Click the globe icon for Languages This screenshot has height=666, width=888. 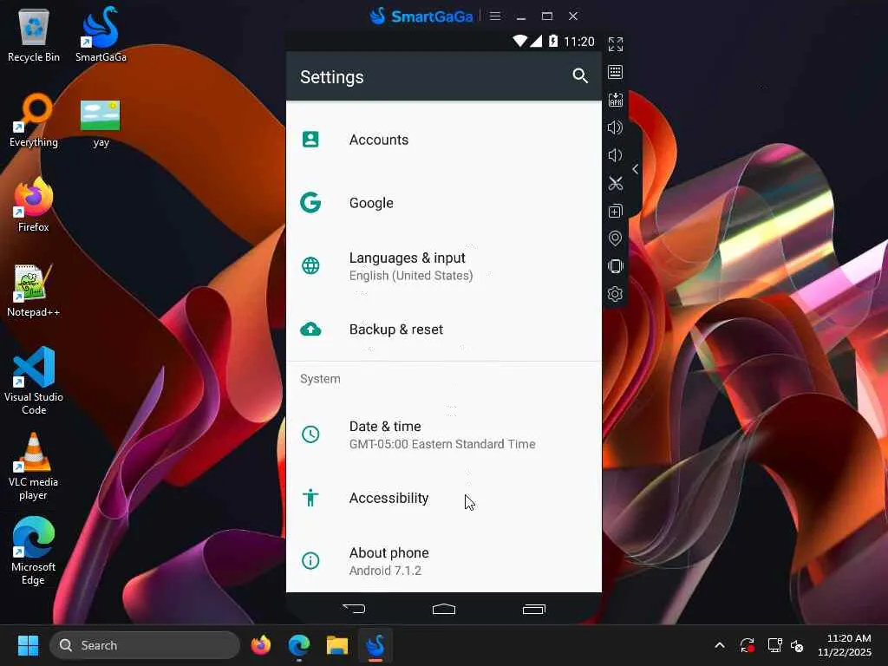[310, 265]
